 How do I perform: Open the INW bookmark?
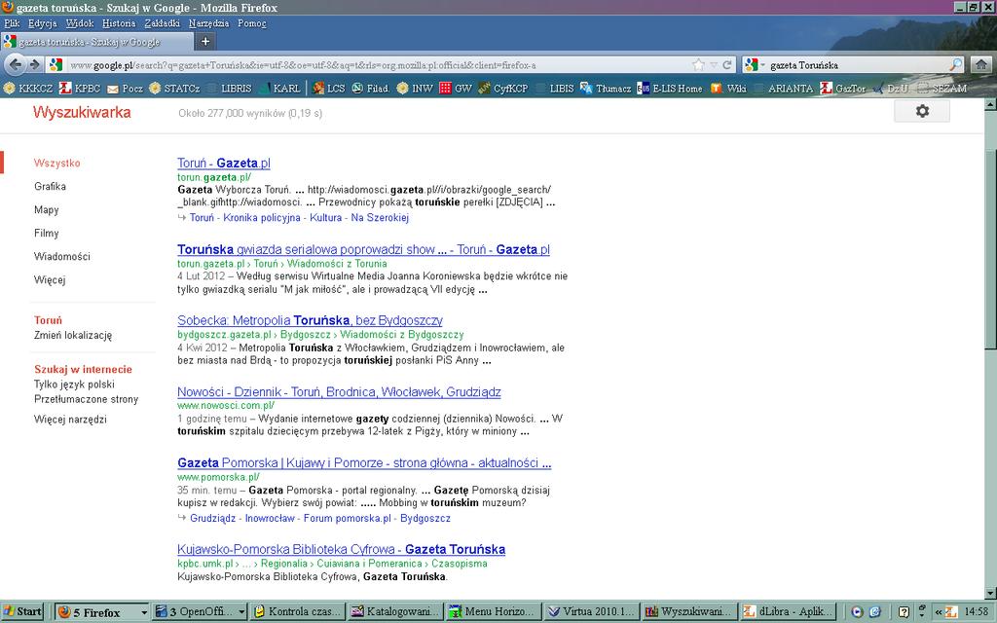pos(415,89)
